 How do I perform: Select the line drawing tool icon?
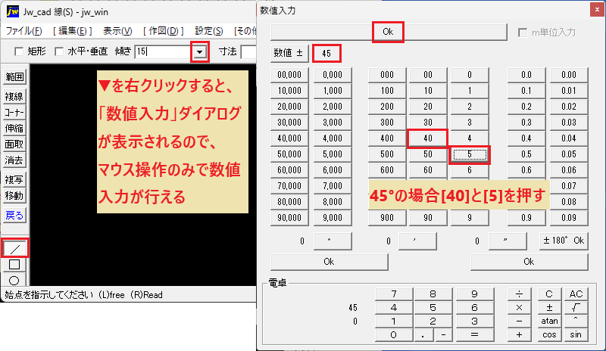(x=14, y=249)
